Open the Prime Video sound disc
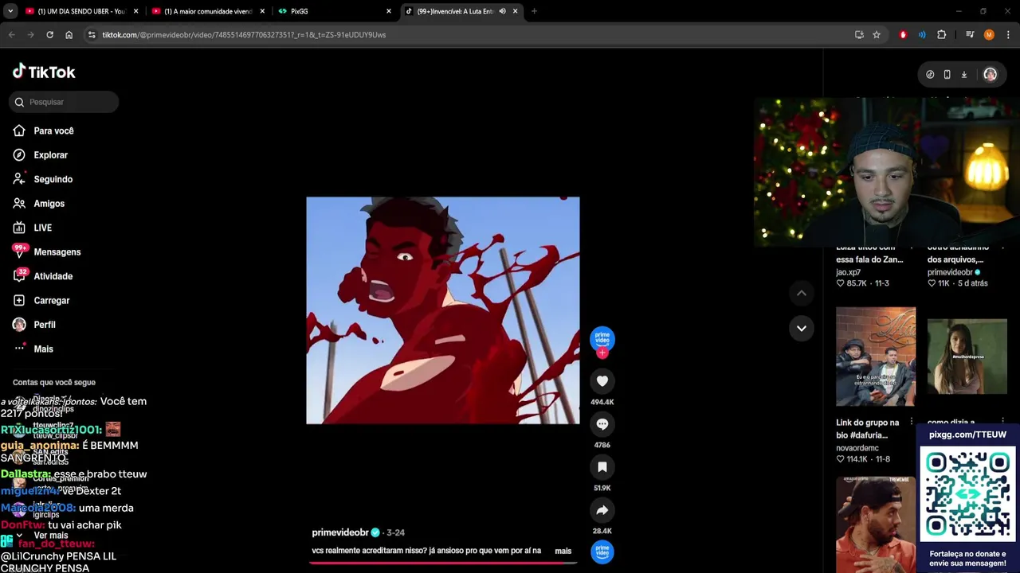 click(x=602, y=552)
